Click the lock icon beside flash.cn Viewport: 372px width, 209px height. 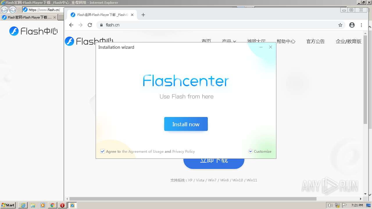[101, 25]
